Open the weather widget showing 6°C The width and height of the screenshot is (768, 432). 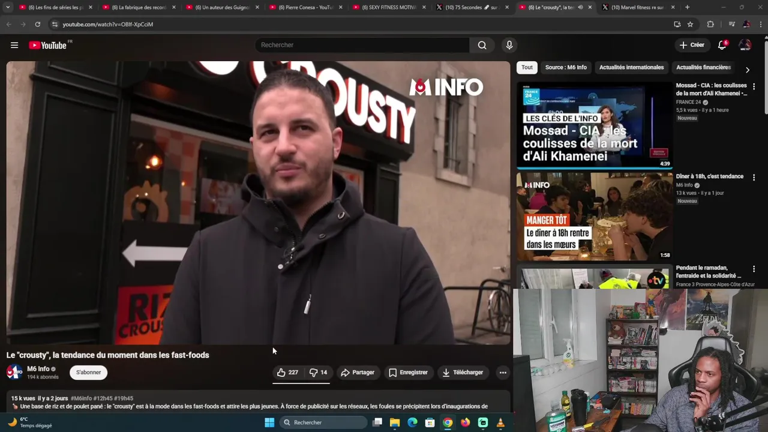[29, 422]
